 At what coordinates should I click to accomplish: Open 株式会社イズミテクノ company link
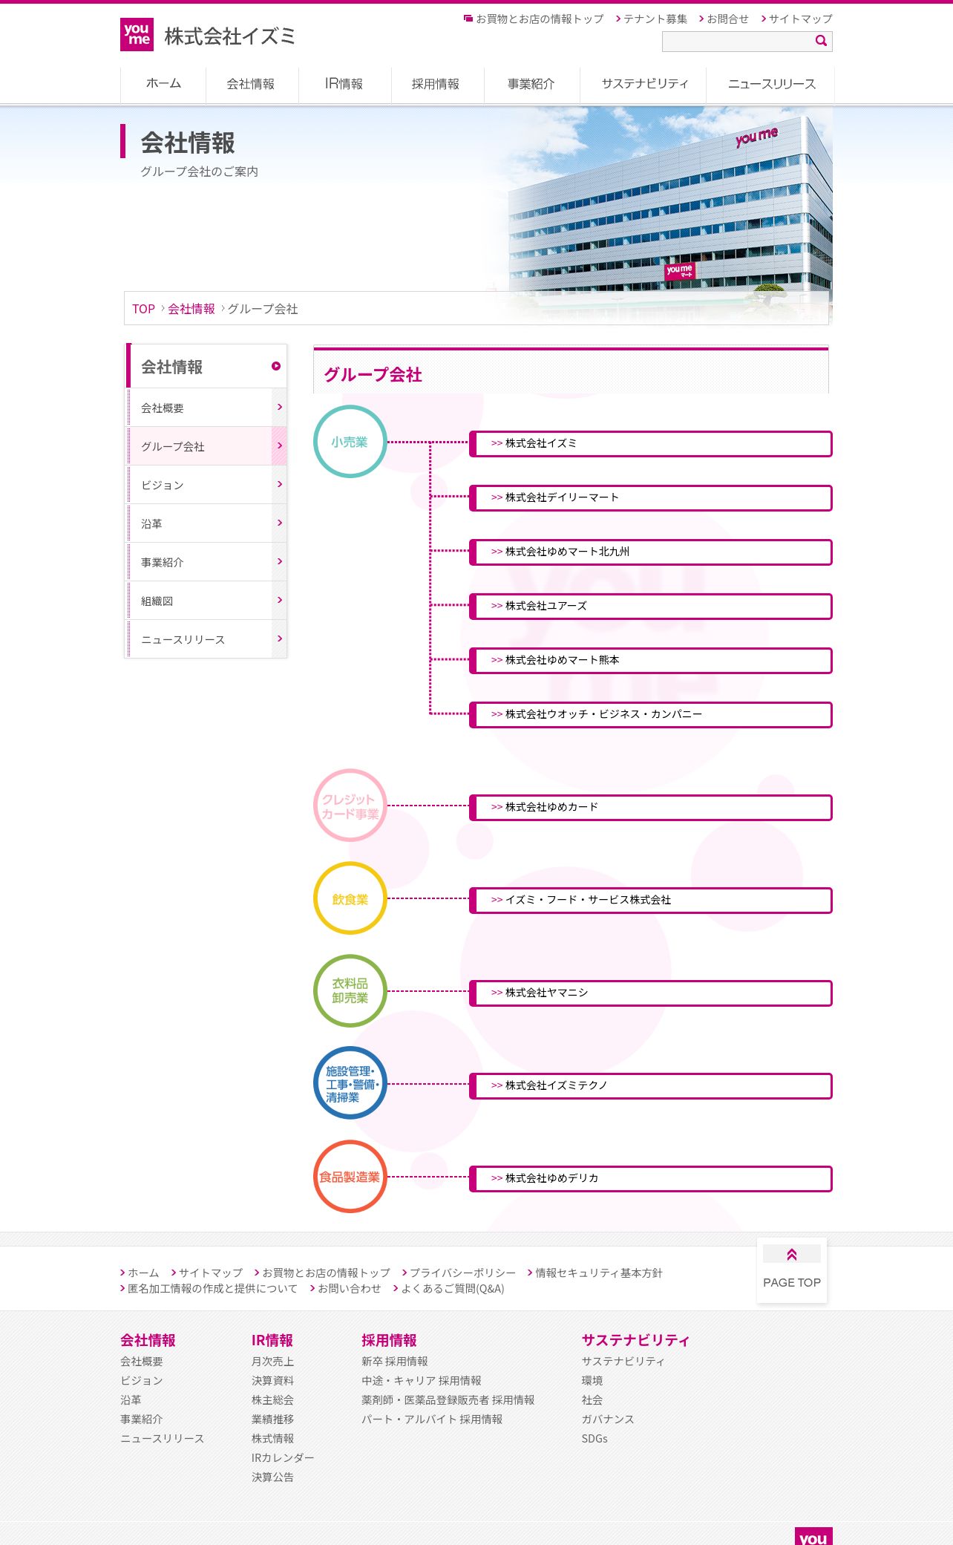(651, 1085)
